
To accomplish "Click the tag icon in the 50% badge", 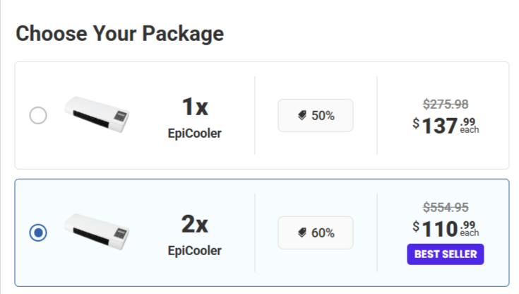I will point(302,116).
